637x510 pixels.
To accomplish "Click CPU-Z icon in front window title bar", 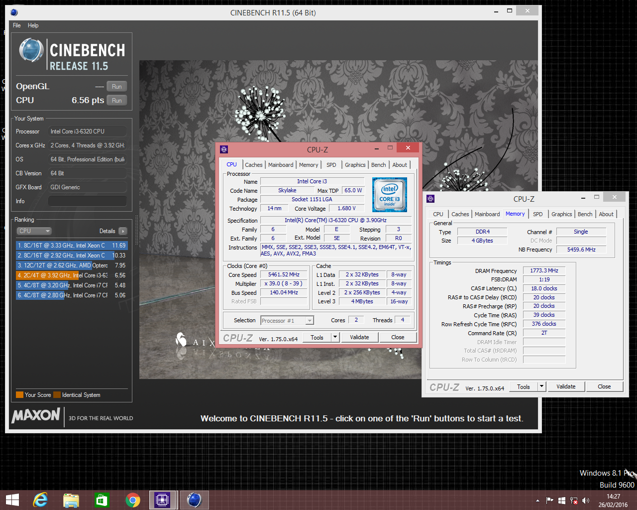I will coord(224,149).
